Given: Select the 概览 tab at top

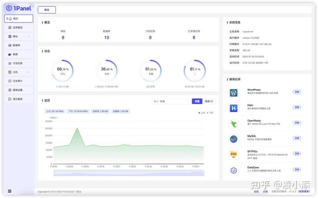Looking at the screenshot, I should pyautogui.click(x=47, y=10).
